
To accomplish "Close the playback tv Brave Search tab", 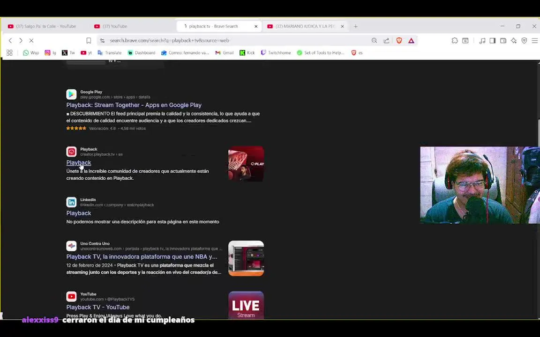I will pos(256,26).
